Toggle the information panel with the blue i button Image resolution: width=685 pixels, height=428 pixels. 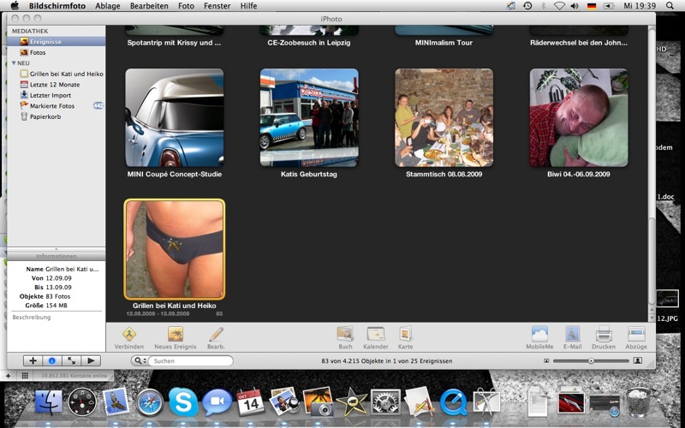tap(51, 361)
